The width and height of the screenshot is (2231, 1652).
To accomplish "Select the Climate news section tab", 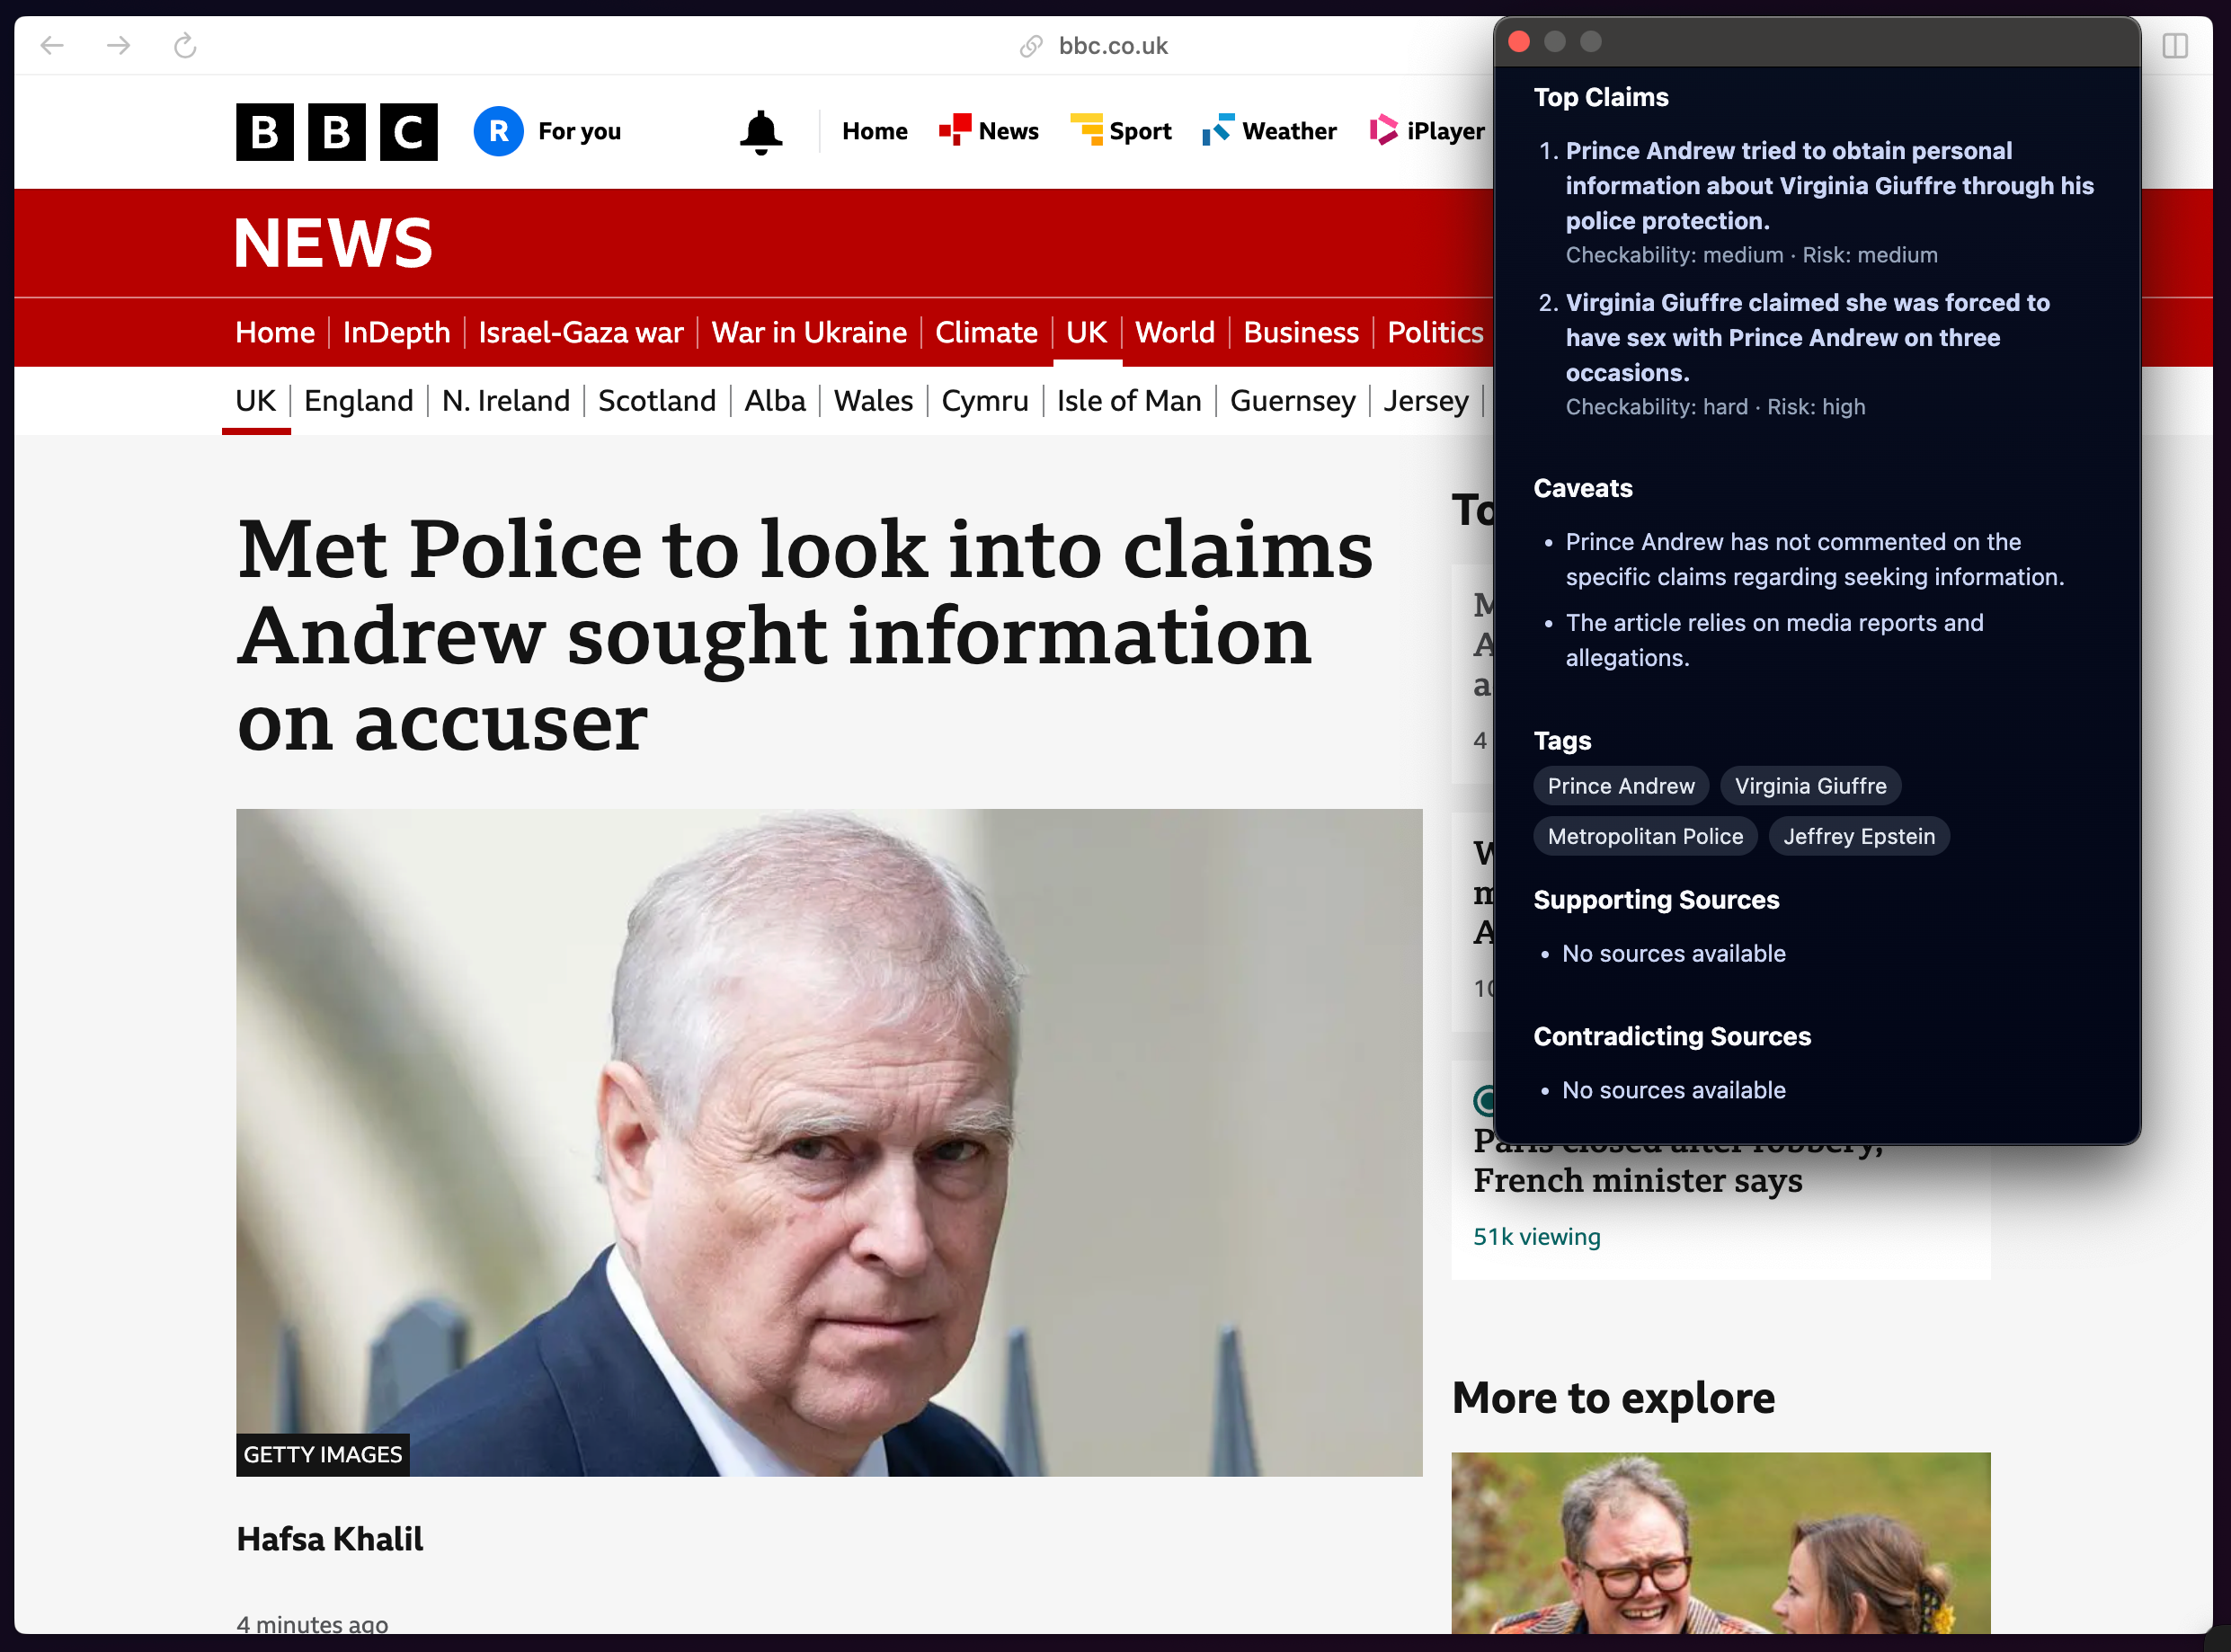I will [985, 332].
